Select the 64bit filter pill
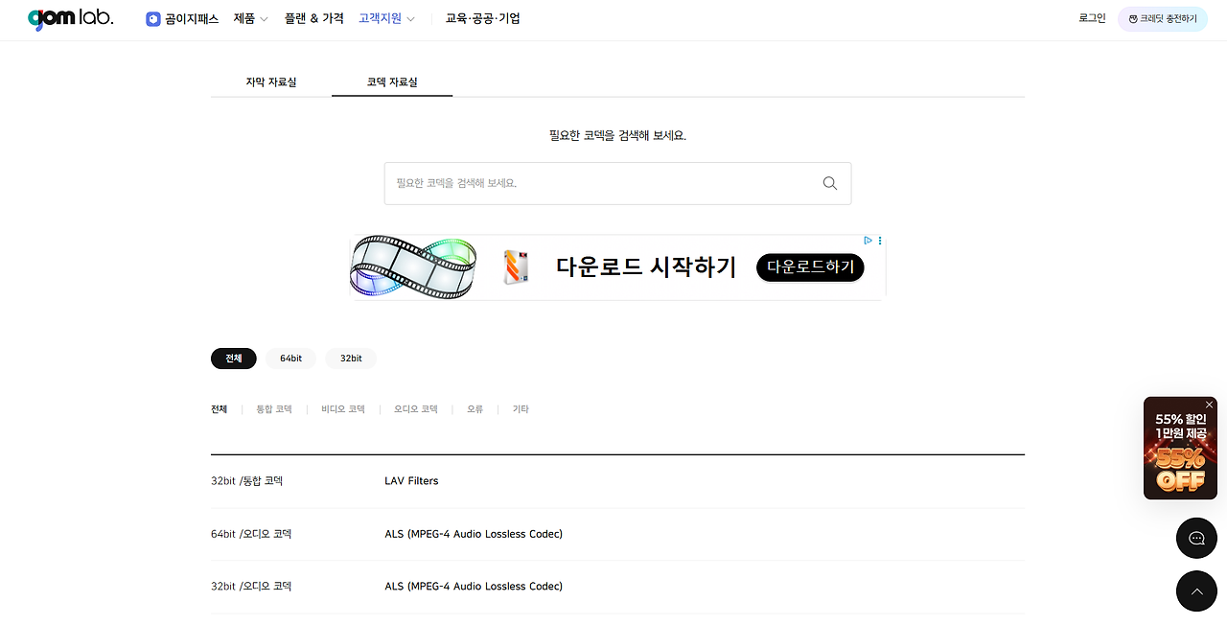The width and height of the screenshot is (1227, 625). (290, 359)
